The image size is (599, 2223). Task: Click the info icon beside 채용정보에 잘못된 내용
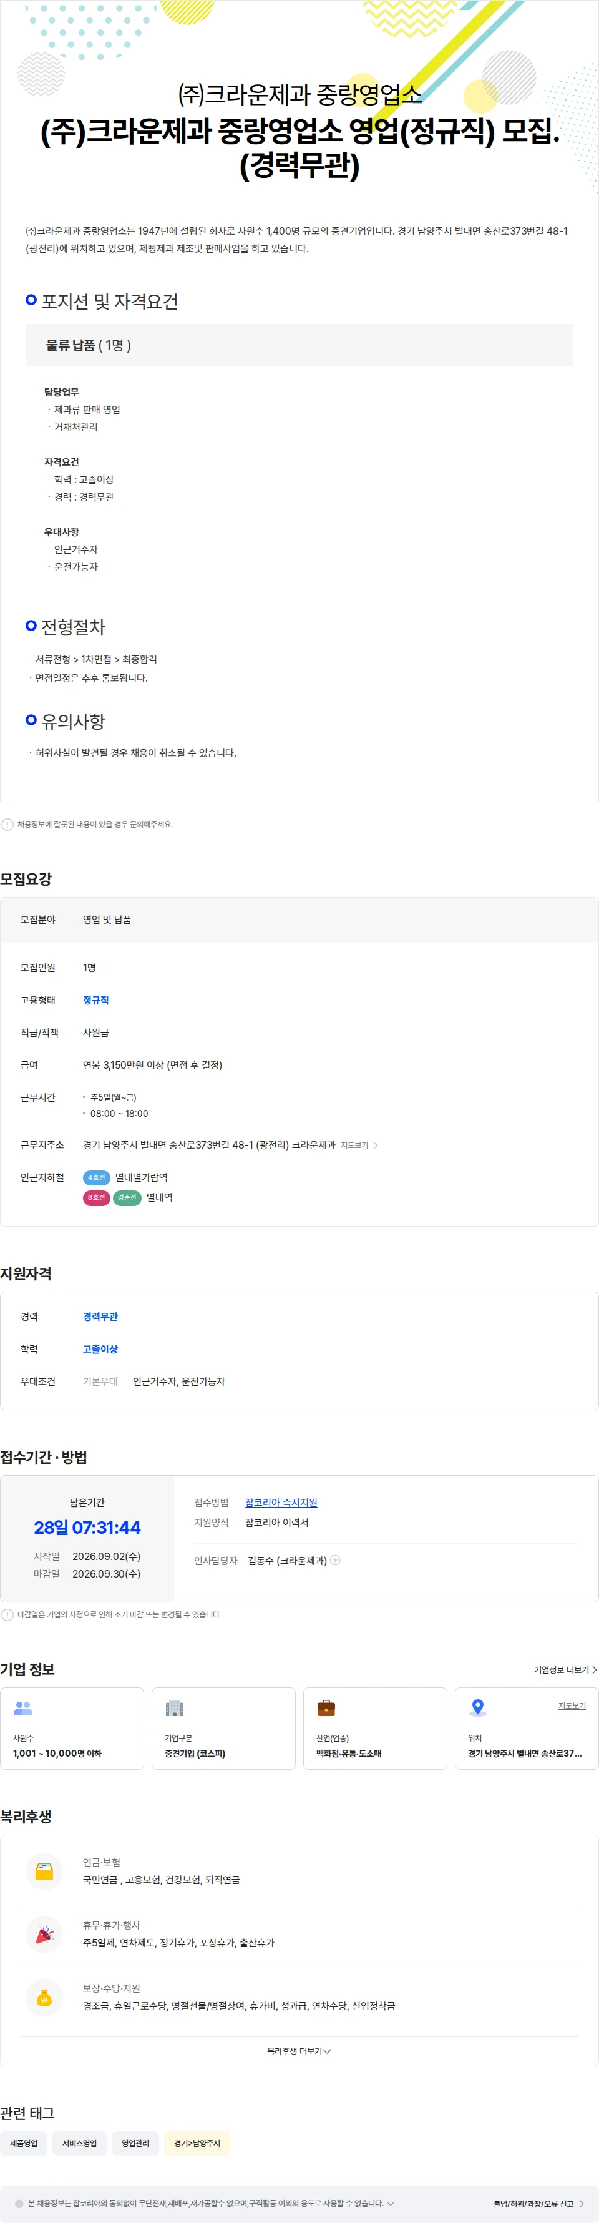pos(7,824)
